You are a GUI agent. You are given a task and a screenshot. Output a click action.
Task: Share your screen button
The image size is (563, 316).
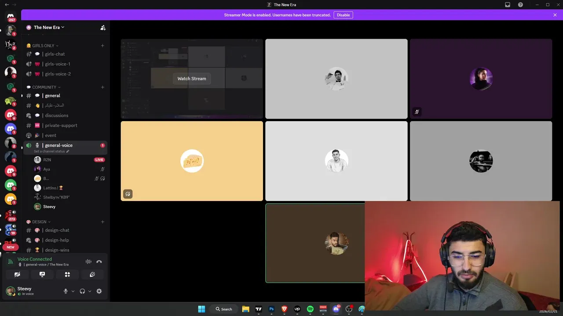pos(42,274)
